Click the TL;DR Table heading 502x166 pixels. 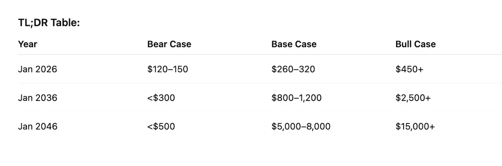[49, 23]
